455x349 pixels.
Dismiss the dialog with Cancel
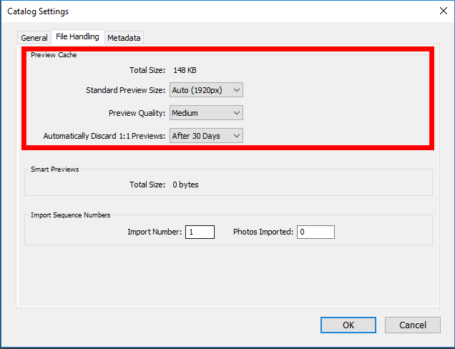point(413,325)
